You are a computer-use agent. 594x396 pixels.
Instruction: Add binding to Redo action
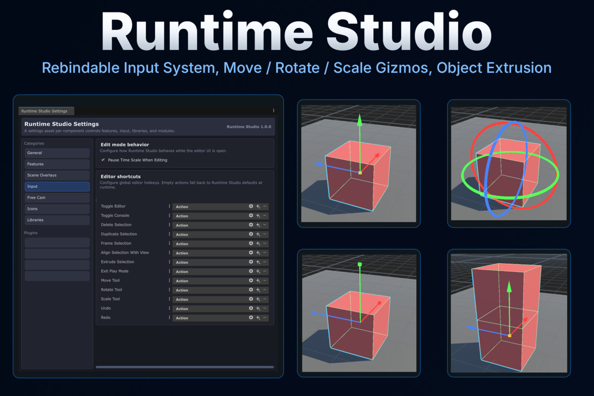coord(258,318)
